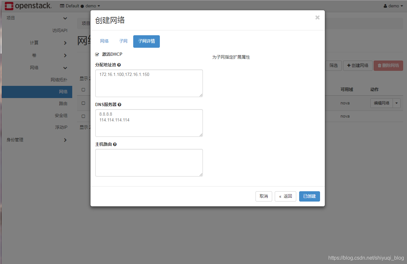Toggle the 激活DHCP checkbox

click(97, 54)
